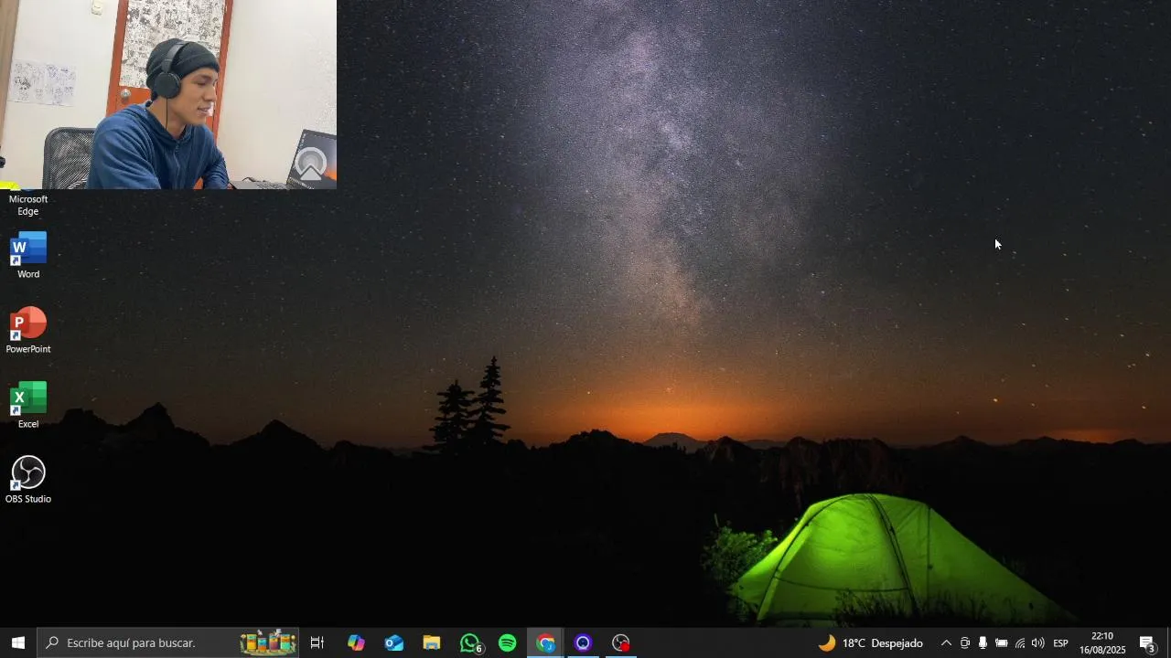Click the Meet Now tray icon

964,643
